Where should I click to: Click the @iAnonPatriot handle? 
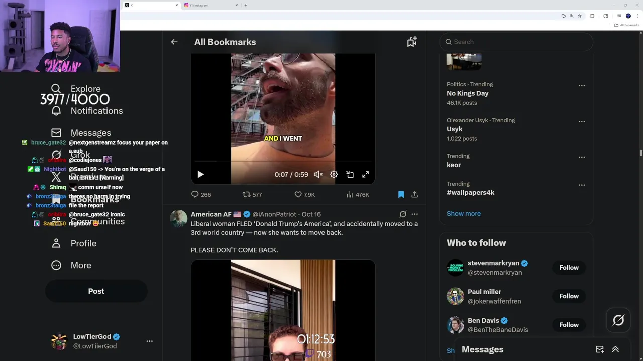tap(274, 214)
